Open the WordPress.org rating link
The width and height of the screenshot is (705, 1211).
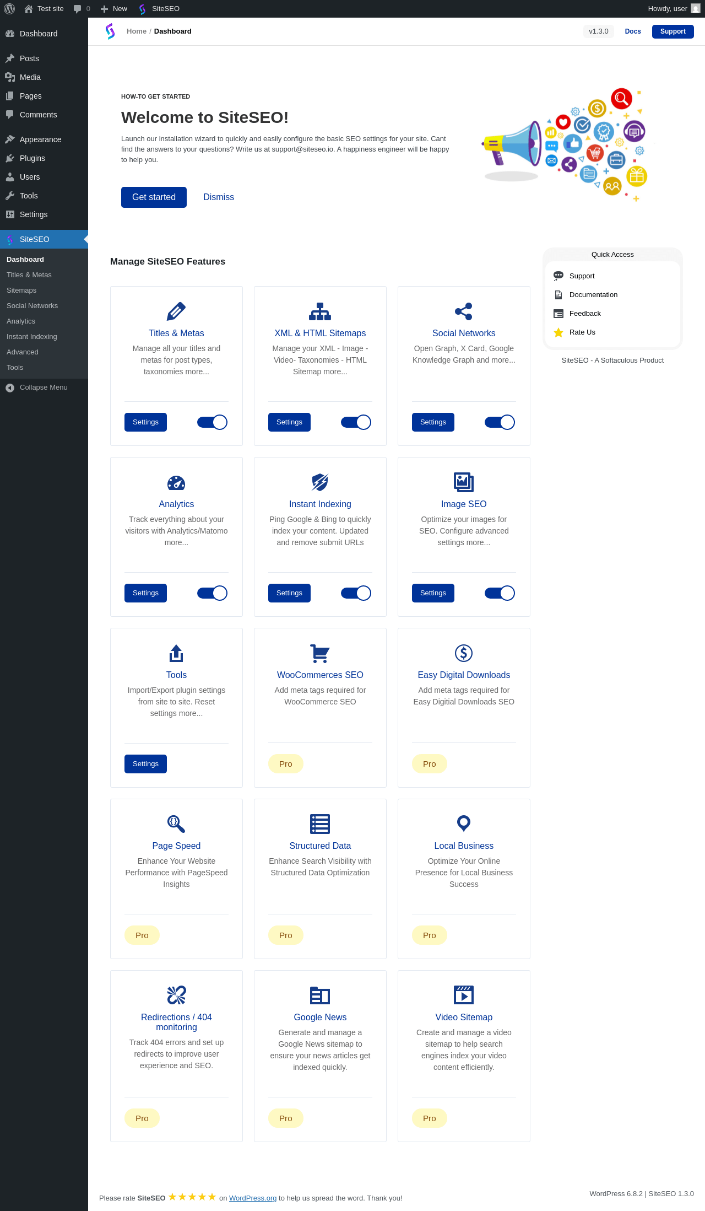[x=253, y=1198]
